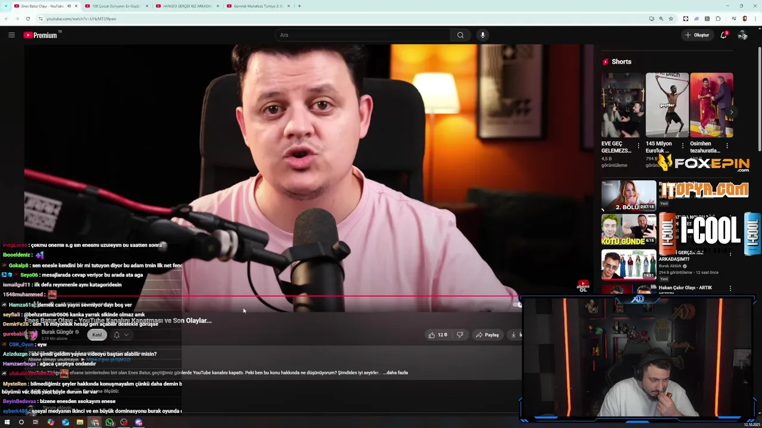Open options for Osimhen tezahuratla short

click(727, 145)
